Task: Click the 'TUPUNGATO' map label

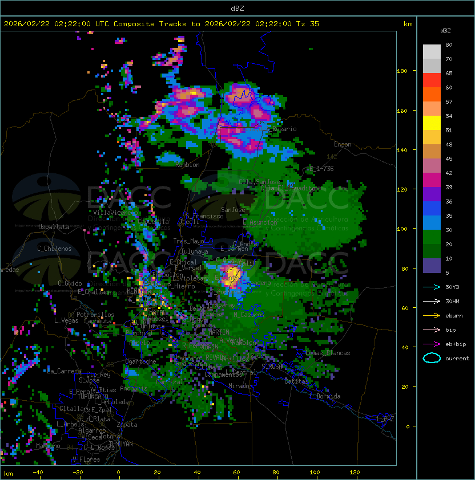Action: 92,397
